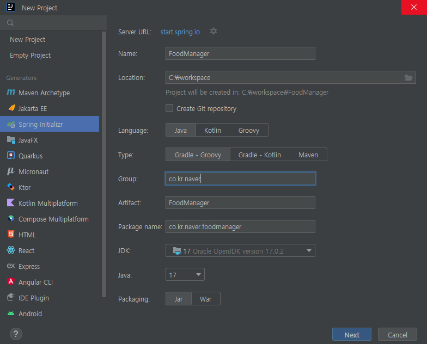Click the JavaFX icon
Viewport: 427px width, 344px height.
pyautogui.click(x=11, y=140)
